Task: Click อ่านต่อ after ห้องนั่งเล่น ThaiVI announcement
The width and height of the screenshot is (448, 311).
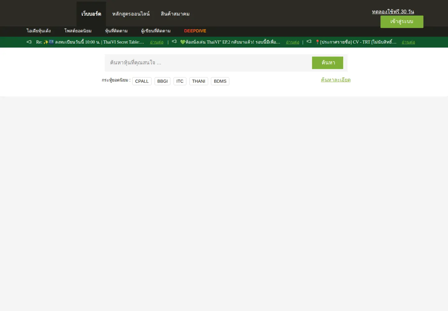Action: coord(292,42)
